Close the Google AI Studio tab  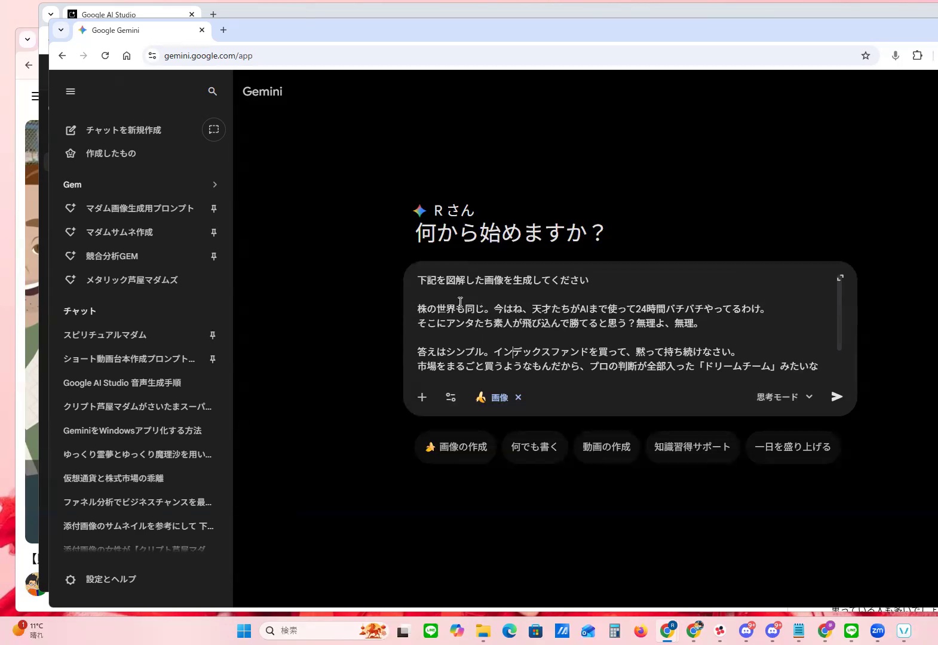192,14
